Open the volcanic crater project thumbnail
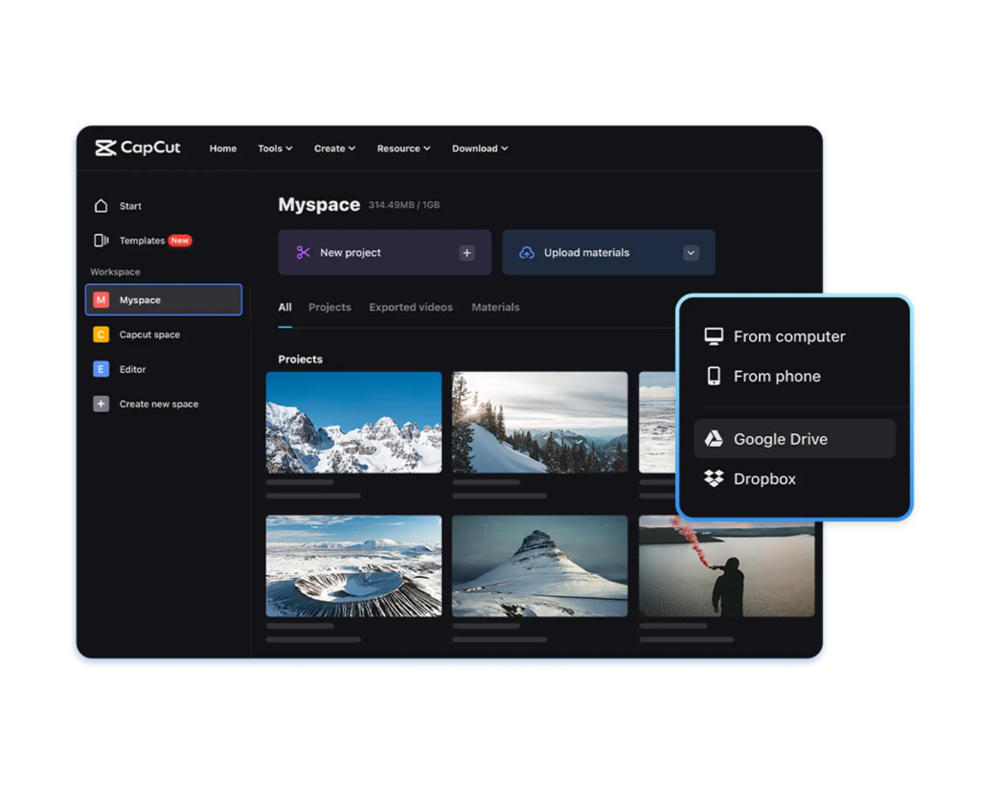 [354, 566]
